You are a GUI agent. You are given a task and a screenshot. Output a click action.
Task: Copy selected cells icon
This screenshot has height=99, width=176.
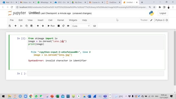tap(26, 26)
